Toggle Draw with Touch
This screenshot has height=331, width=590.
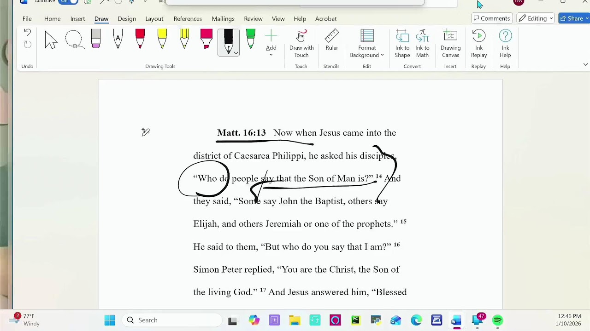tap(301, 44)
